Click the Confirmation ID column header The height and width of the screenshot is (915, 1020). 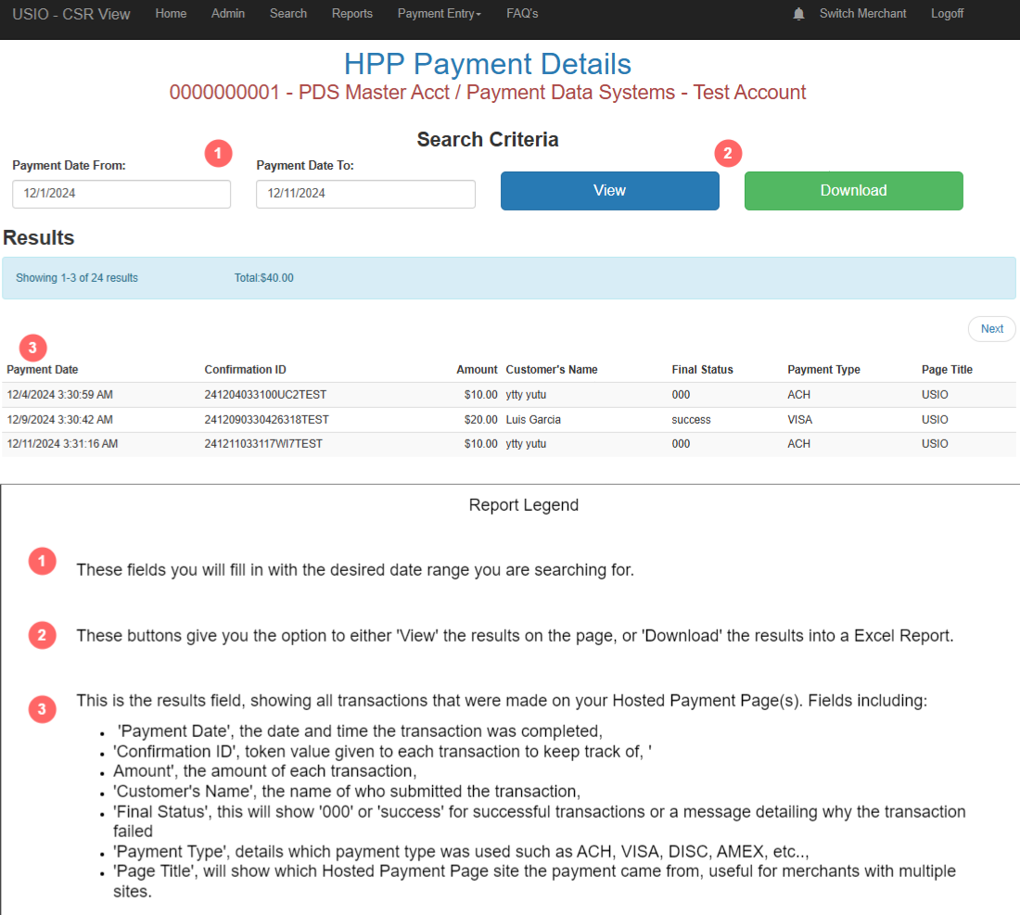point(245,369)
